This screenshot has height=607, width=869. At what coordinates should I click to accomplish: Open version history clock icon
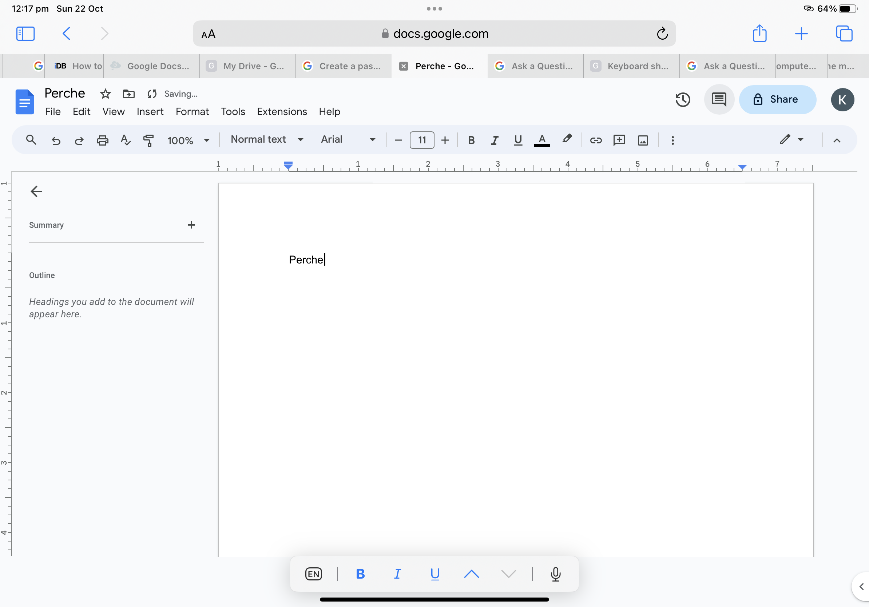(682, 99)
